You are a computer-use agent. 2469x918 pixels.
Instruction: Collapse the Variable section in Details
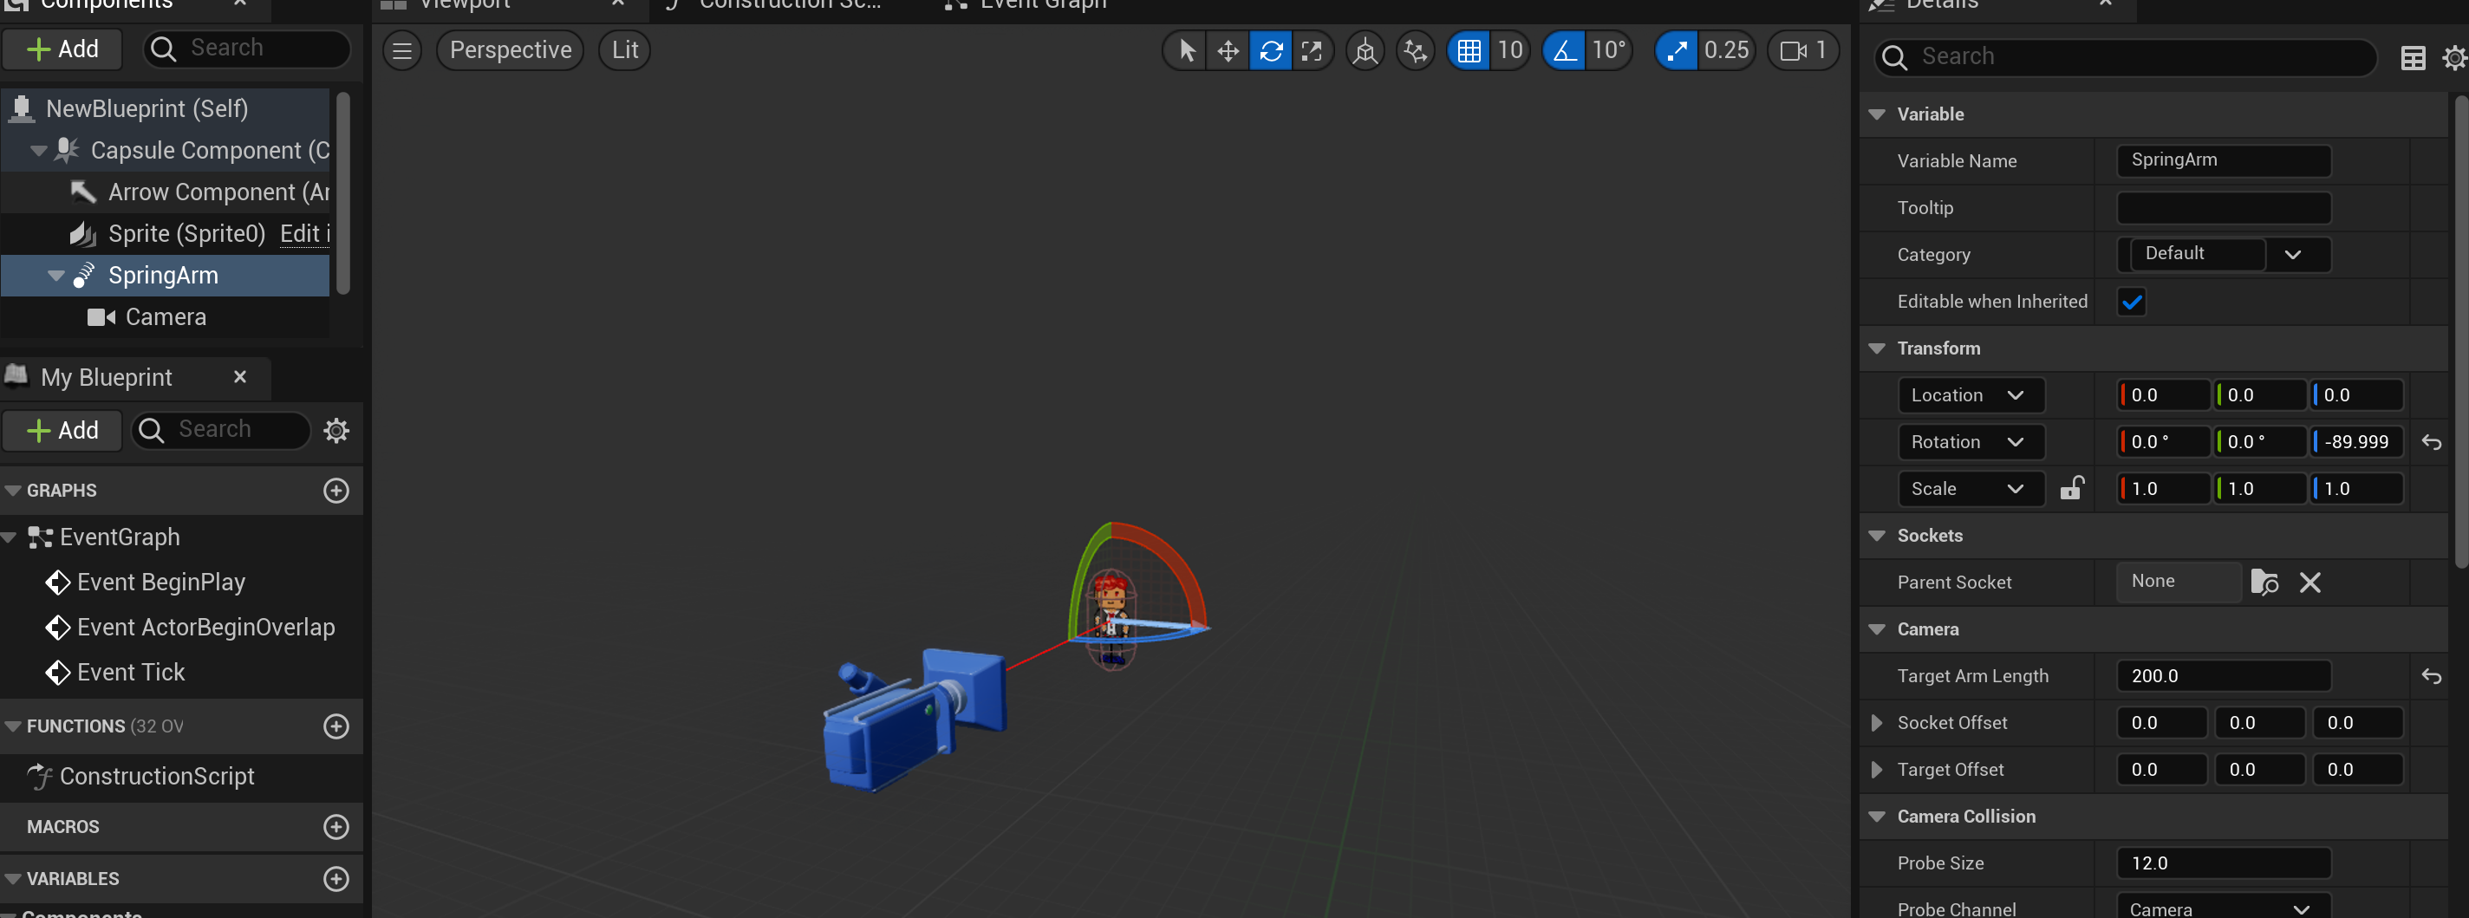pyautogui.click(x=1877, y=114)
